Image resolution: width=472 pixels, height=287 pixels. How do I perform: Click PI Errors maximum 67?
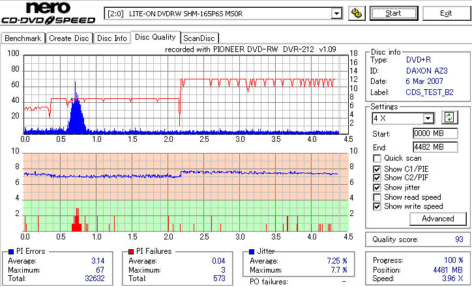(x=100, y=270)
